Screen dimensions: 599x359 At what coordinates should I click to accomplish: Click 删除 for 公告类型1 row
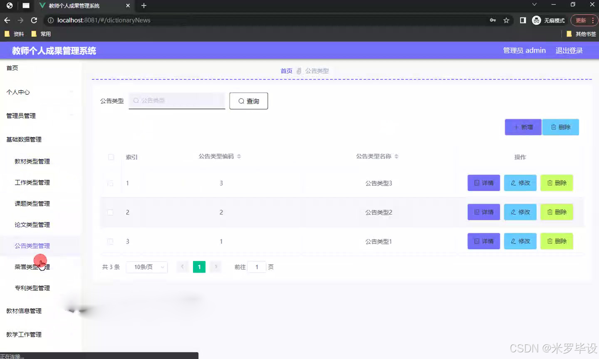pyautogui.click(x=557, y=241)
